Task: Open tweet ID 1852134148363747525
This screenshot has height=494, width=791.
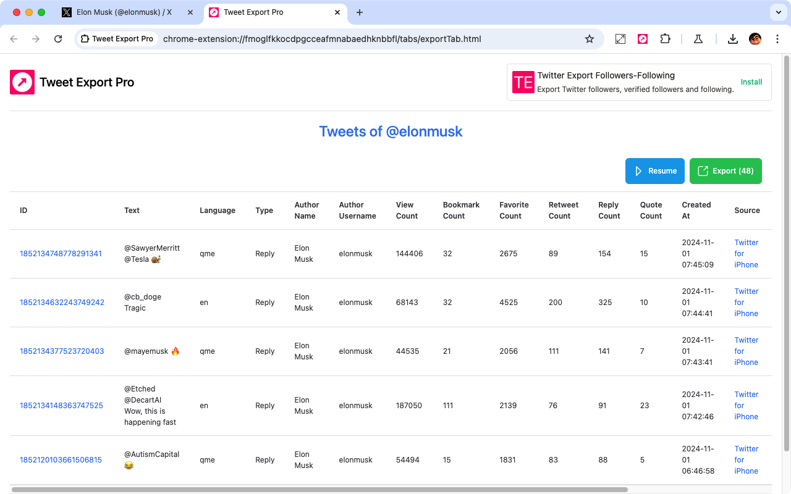Action: (61, 406)
